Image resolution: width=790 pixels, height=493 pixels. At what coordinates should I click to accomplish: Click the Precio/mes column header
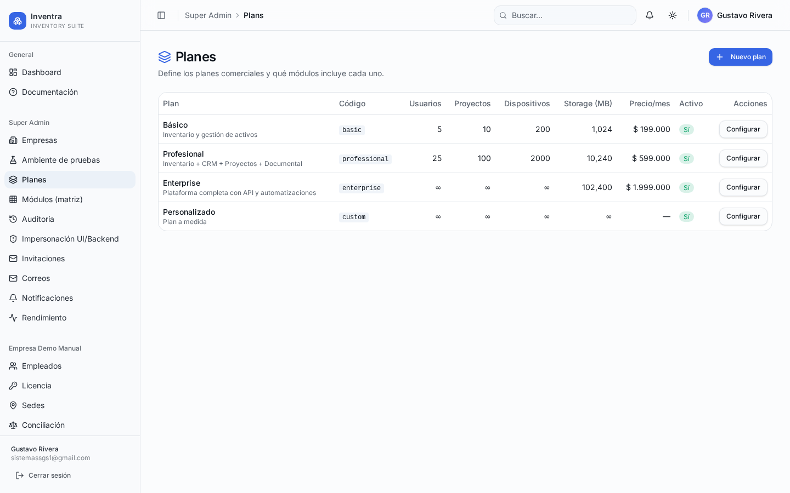coord(650,104)
